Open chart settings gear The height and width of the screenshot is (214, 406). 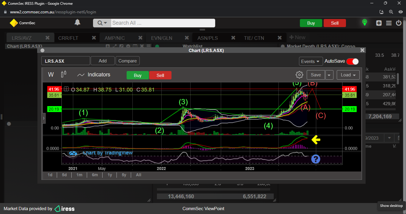pos(299,75)
